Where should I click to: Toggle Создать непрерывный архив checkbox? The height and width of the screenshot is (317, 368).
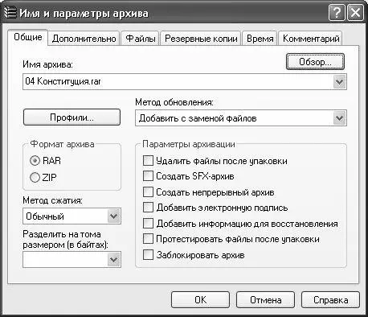pyautogui.click(x=148, y=192)
